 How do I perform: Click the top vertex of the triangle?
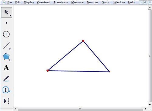click(x=83, y=41)
